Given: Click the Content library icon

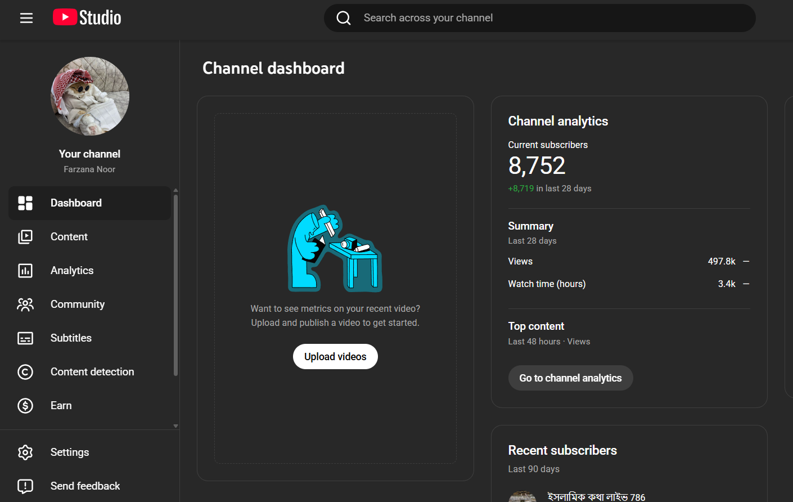Looking at the screenshot, I should (x=25, y=237).
